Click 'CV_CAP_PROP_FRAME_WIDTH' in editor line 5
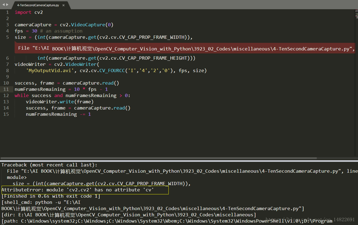Image resolution: width=358 pixels, height=225 pixels. point(152,37)
